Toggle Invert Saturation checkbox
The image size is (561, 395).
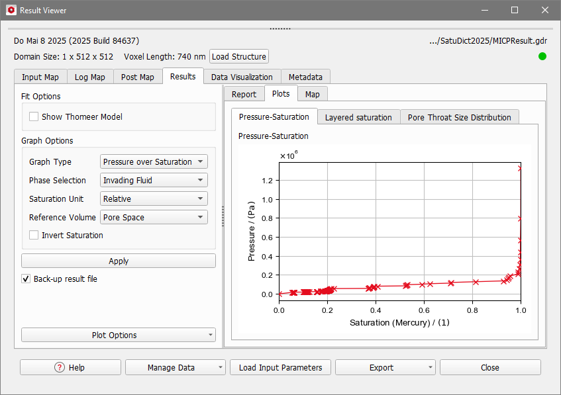[34, 235]
